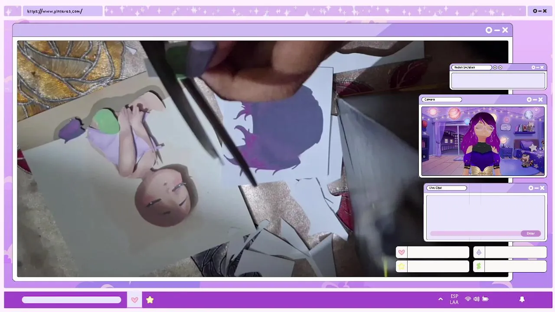This screenshot has width=555, height=312.
Task: Click the Enter button in Live Chat
Action: [531, 234]
